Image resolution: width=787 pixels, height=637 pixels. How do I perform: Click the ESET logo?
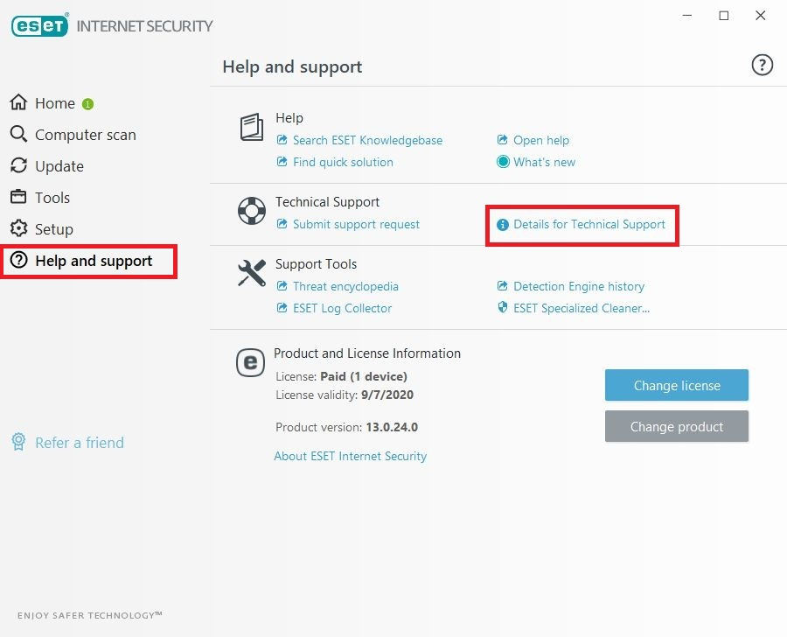[39, 25]
